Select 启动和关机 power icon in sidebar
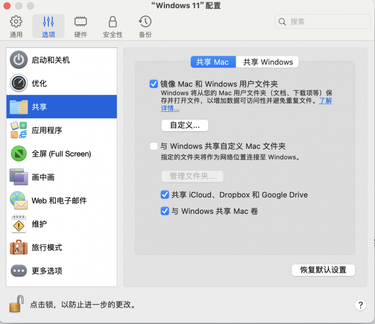375x324 pixels. pyautogui.click(x=19, y=60)
